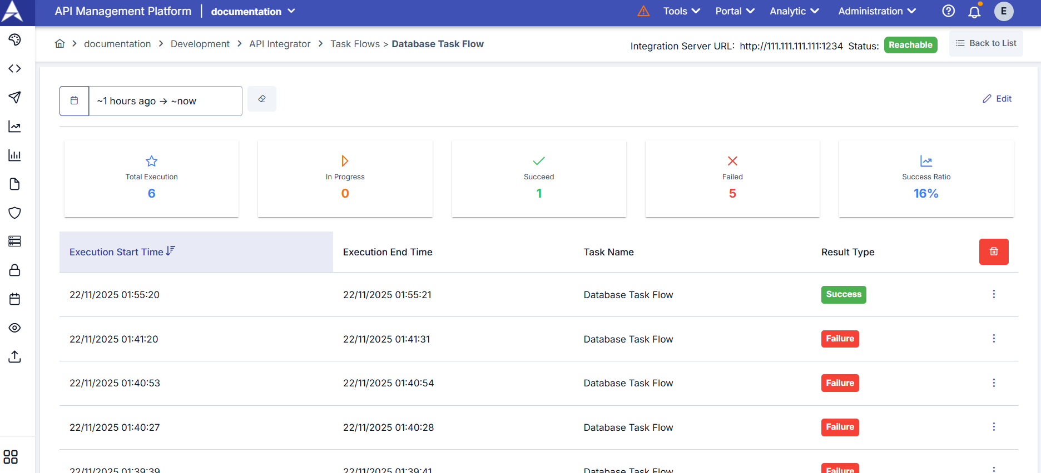Open the paper plane icon in sidebar
The height and width of the screenshot is (473, 1041).
[15, 97]
